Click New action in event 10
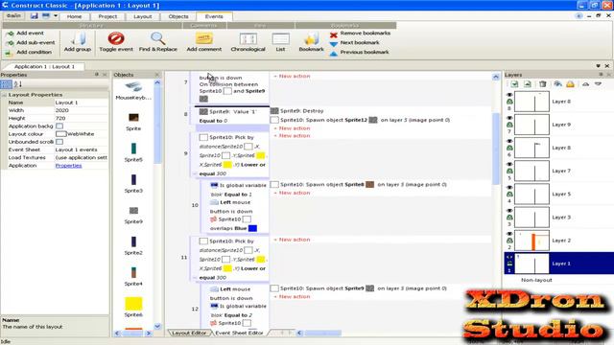This screenshot has width=614, height=345. click(x=292, y=193)
